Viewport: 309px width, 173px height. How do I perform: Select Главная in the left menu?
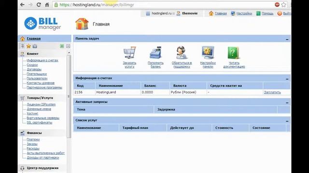pyautogui.click(x=34, y=38)
